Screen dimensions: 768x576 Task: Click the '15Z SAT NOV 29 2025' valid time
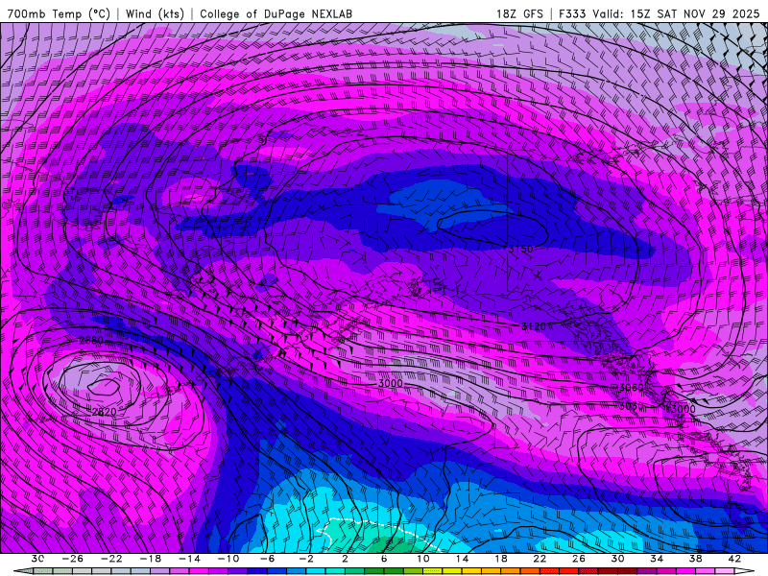(x=694, y=13)
